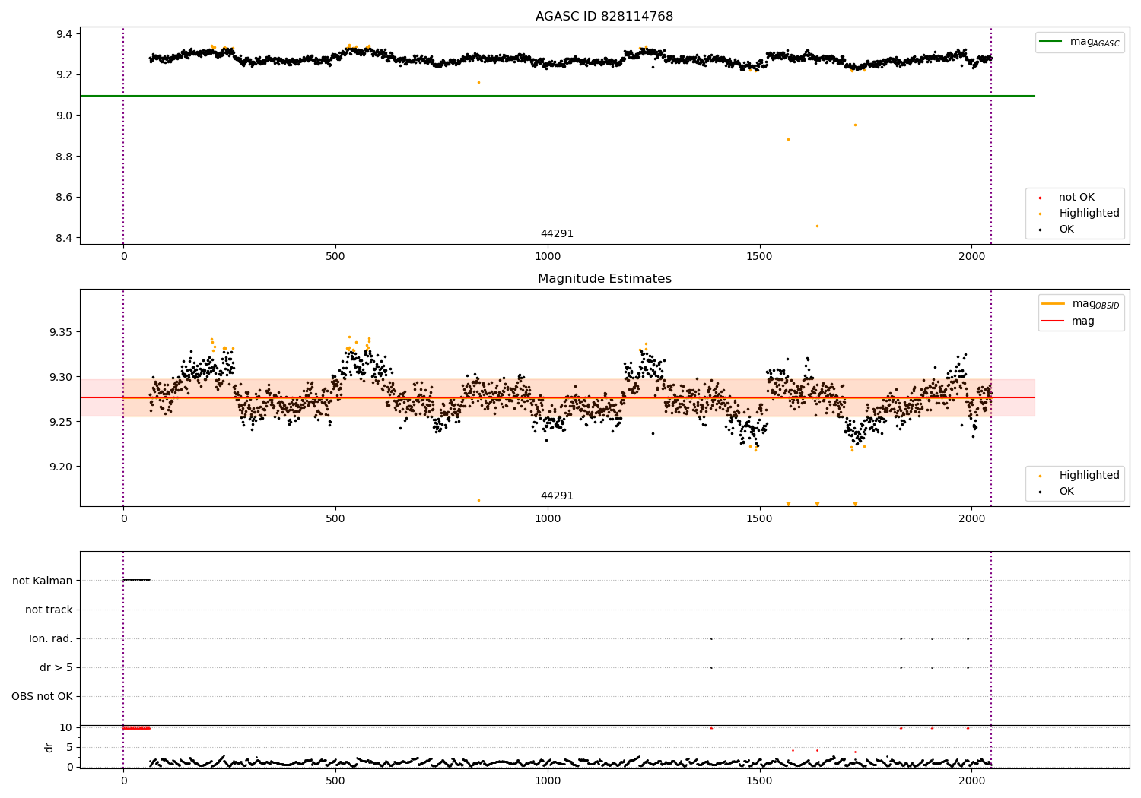Click the "dr > 5" row label
The height and width of the screenshot is (798, 1141).
point(56,668)
